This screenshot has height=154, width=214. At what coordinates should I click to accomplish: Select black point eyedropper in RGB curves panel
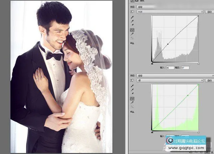[x=132, y=16]
